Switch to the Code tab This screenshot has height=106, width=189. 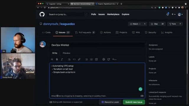pos(46,32)
